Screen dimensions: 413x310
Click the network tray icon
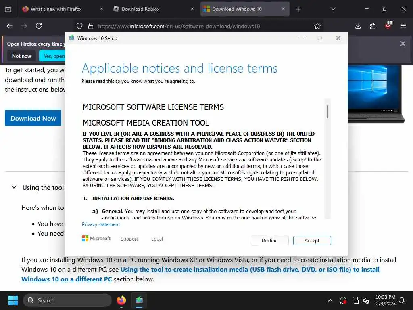click(x=356, y=300)
